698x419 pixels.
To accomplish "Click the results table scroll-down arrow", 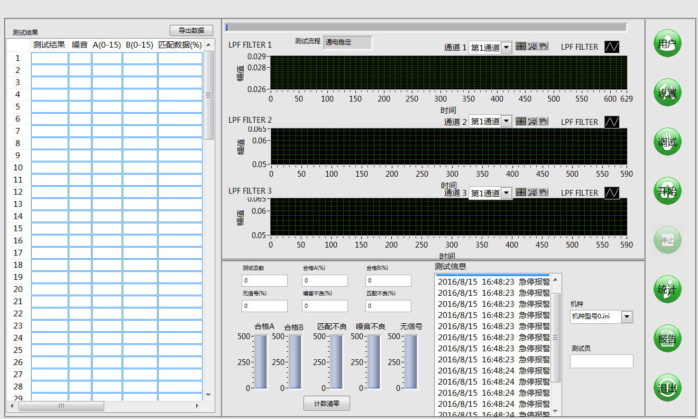I will tap(209, 395).
